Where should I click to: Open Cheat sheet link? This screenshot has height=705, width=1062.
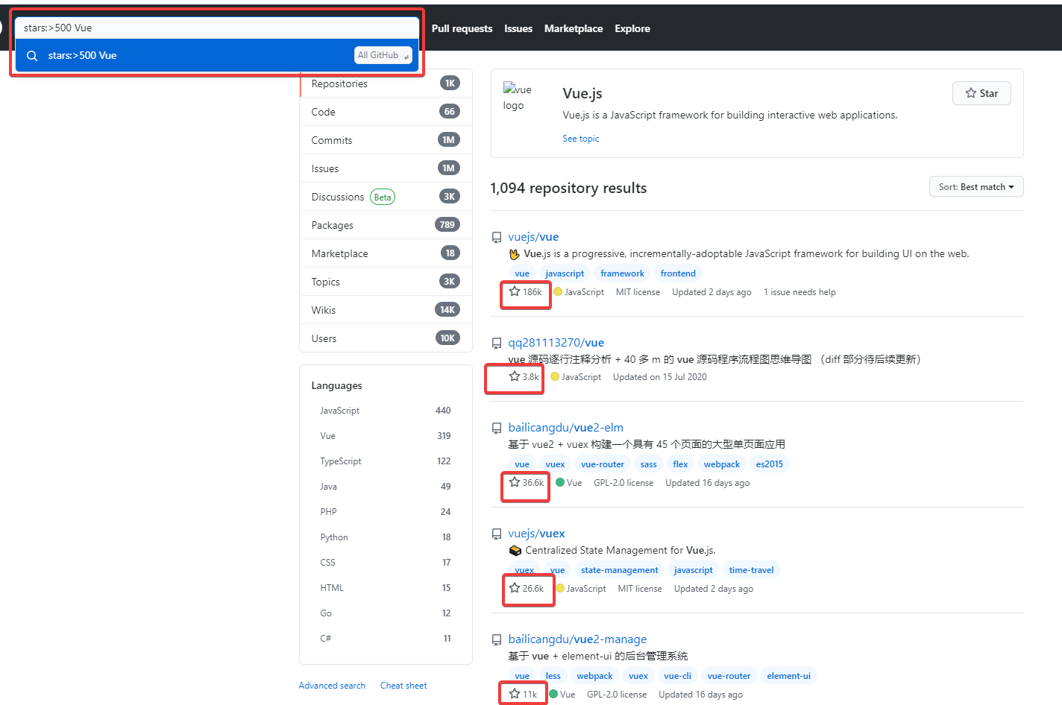click(403, 686)
